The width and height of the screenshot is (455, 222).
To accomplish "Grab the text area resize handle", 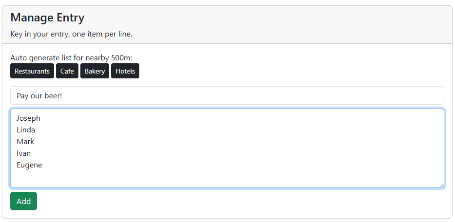I will 441,185.
